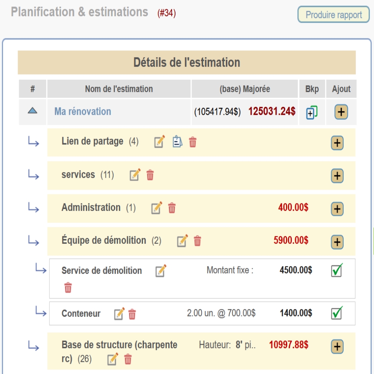The height and width of the screenshot is (374, 374).
Task: Click the Nom de l'estimation column header
Action: (119, 89)
